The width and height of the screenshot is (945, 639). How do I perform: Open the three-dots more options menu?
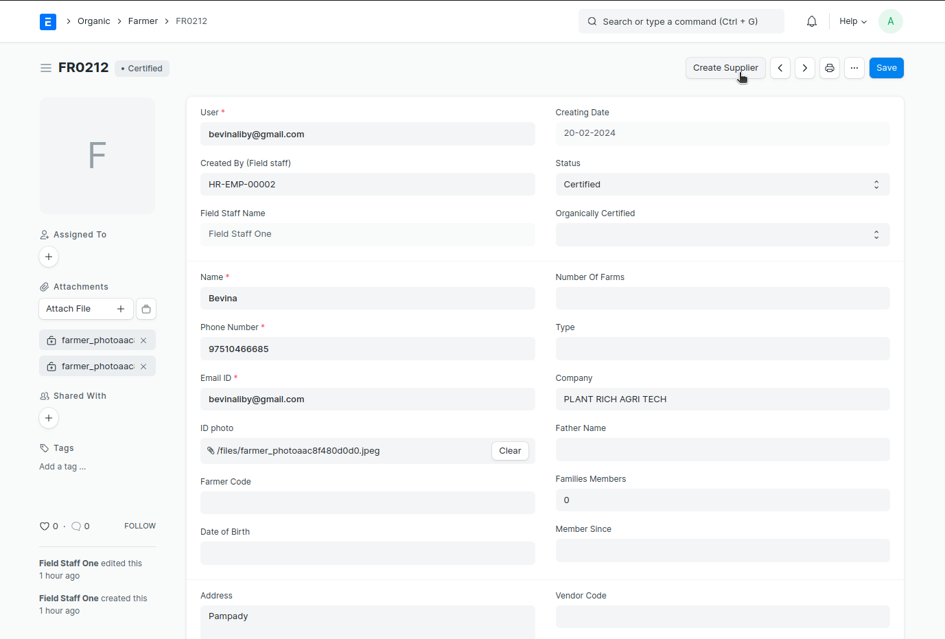[854, 68]
